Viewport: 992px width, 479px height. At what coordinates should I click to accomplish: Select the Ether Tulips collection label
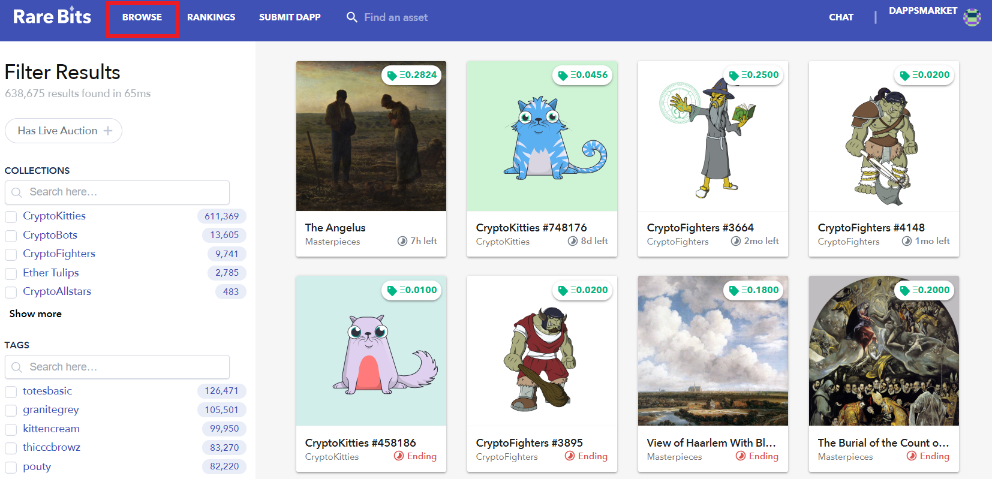click(51, 273)
